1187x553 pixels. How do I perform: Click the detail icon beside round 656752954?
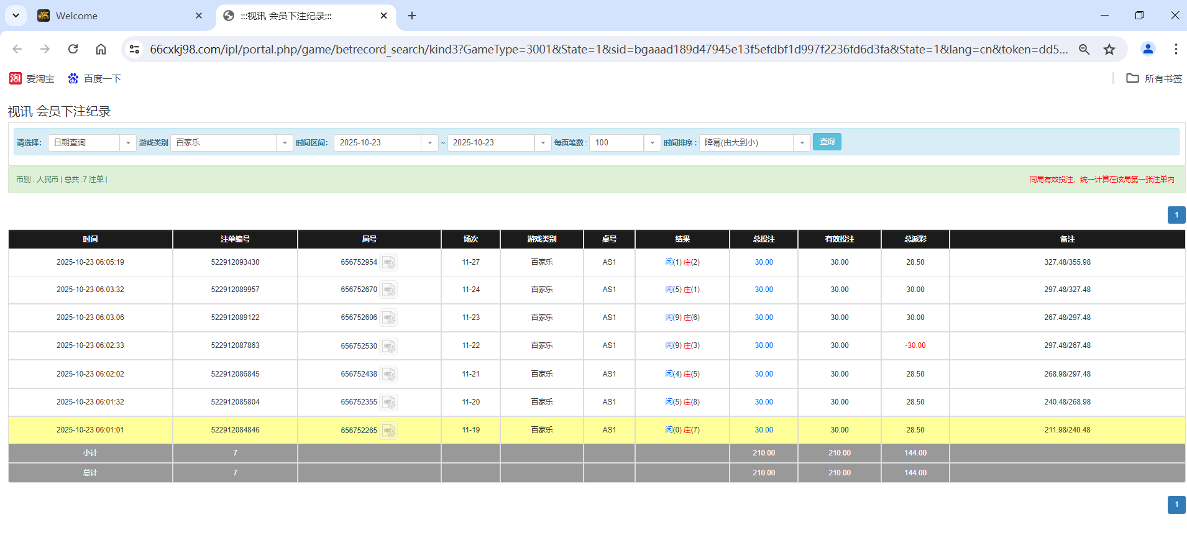tap(389, 263)
